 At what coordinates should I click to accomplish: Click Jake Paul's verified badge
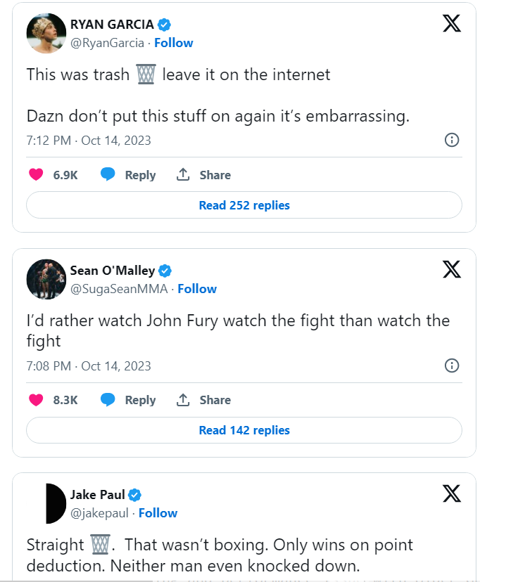[134, 495]
